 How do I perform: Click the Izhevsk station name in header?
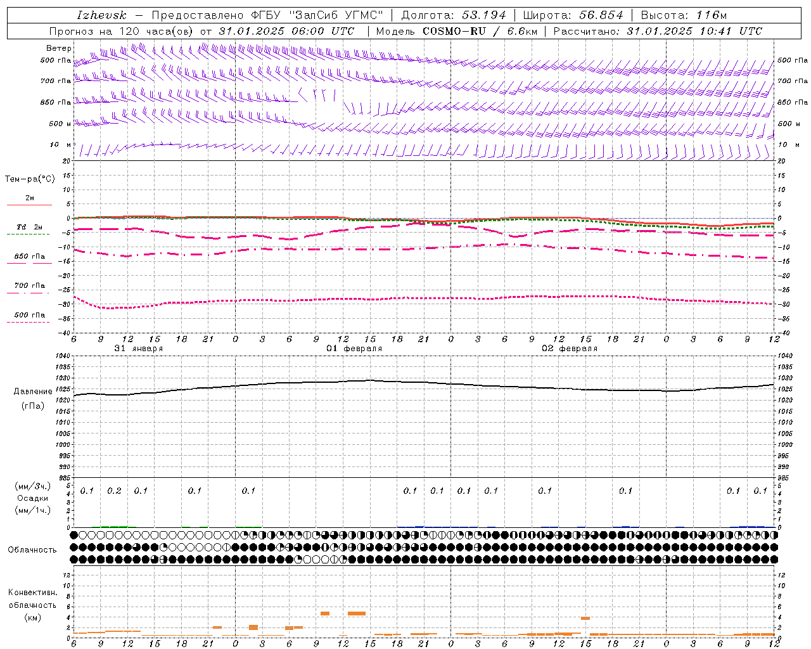coord(102,15)
